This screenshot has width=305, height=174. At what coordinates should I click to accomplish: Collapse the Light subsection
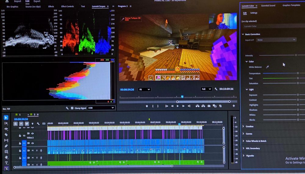point(247,89)
